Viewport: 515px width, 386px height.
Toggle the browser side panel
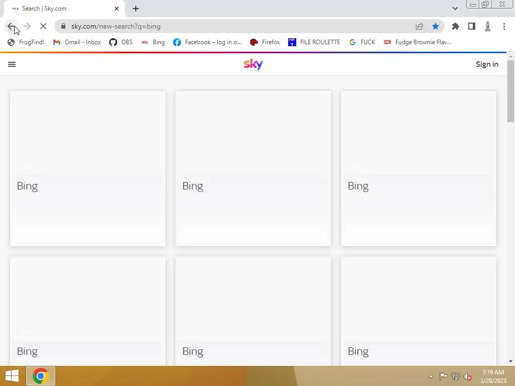[472, 26]
